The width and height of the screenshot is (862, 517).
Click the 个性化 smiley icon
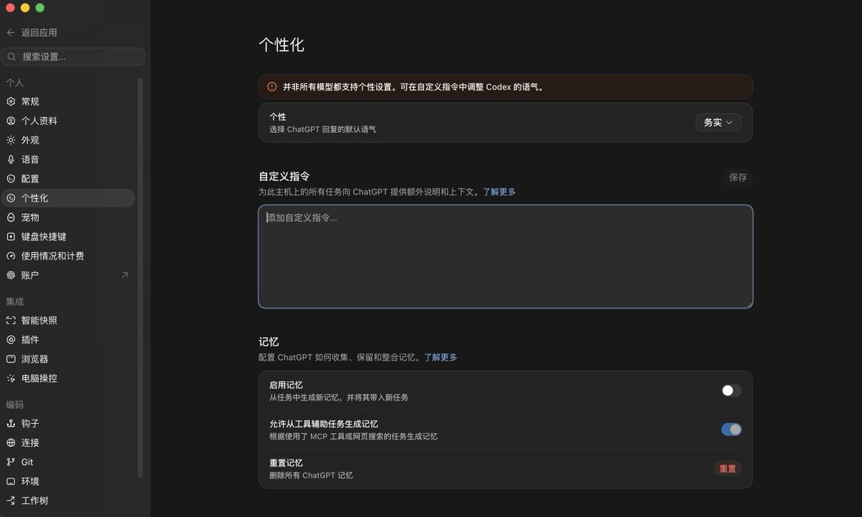click(x=11, y=198)
